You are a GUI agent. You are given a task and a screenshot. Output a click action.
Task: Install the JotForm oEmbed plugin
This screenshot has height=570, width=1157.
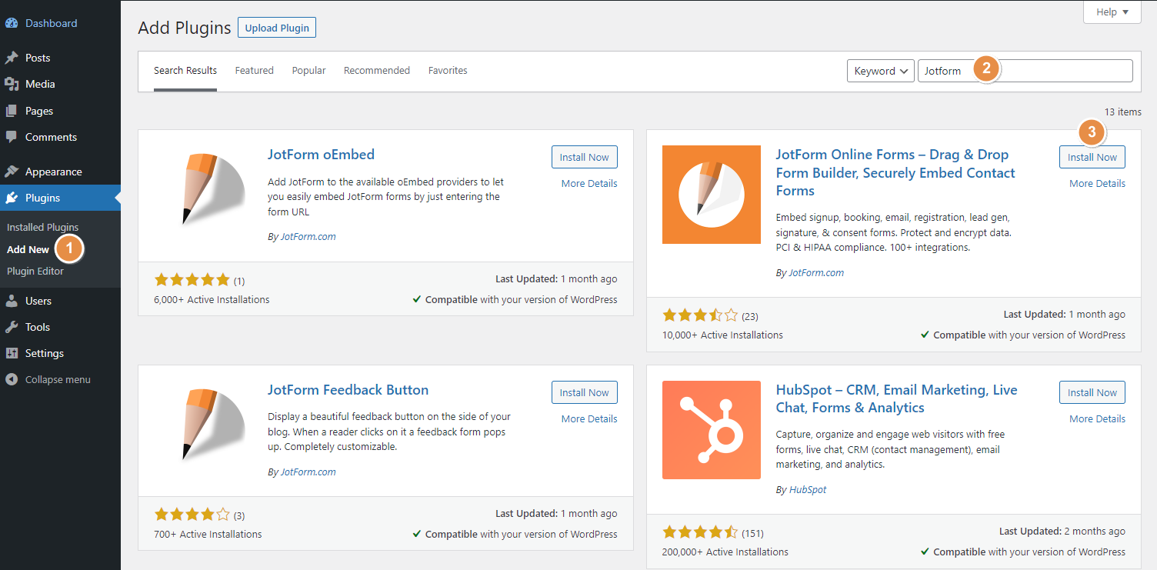coord(585,157)
